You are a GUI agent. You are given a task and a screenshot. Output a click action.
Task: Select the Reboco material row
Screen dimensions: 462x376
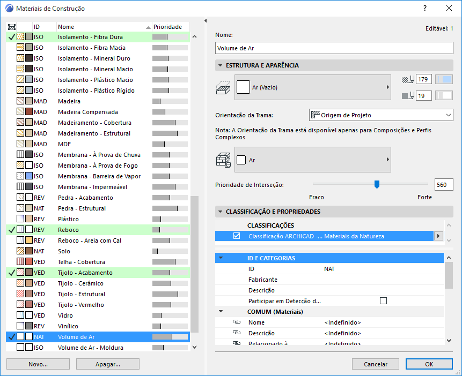click(98, 230)
